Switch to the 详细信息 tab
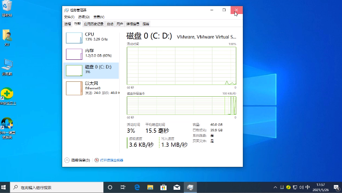Image resolution: width=342 pixels, height=193 pixels. [x=133, y=23]
